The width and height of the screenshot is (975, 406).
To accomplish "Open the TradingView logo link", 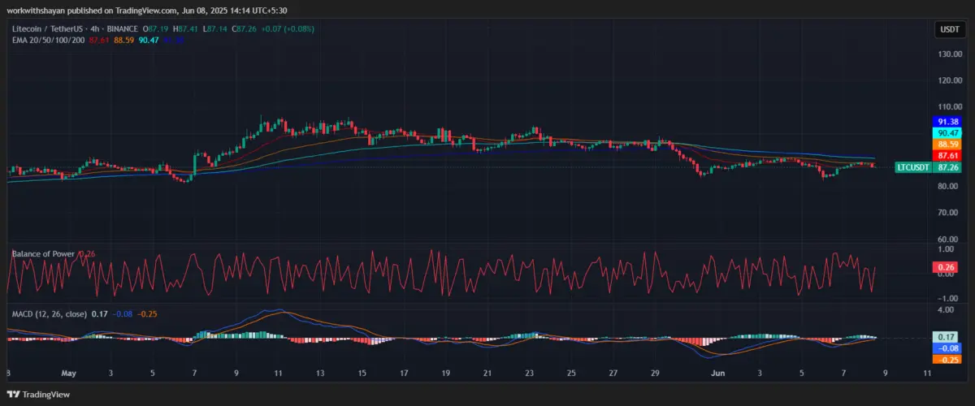I will click(39, 395).
